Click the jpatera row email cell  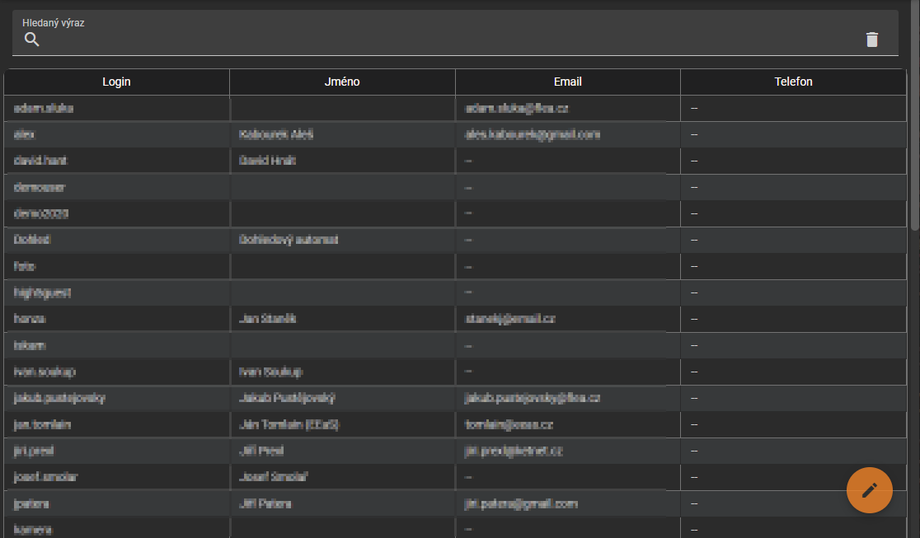(567, 503)
